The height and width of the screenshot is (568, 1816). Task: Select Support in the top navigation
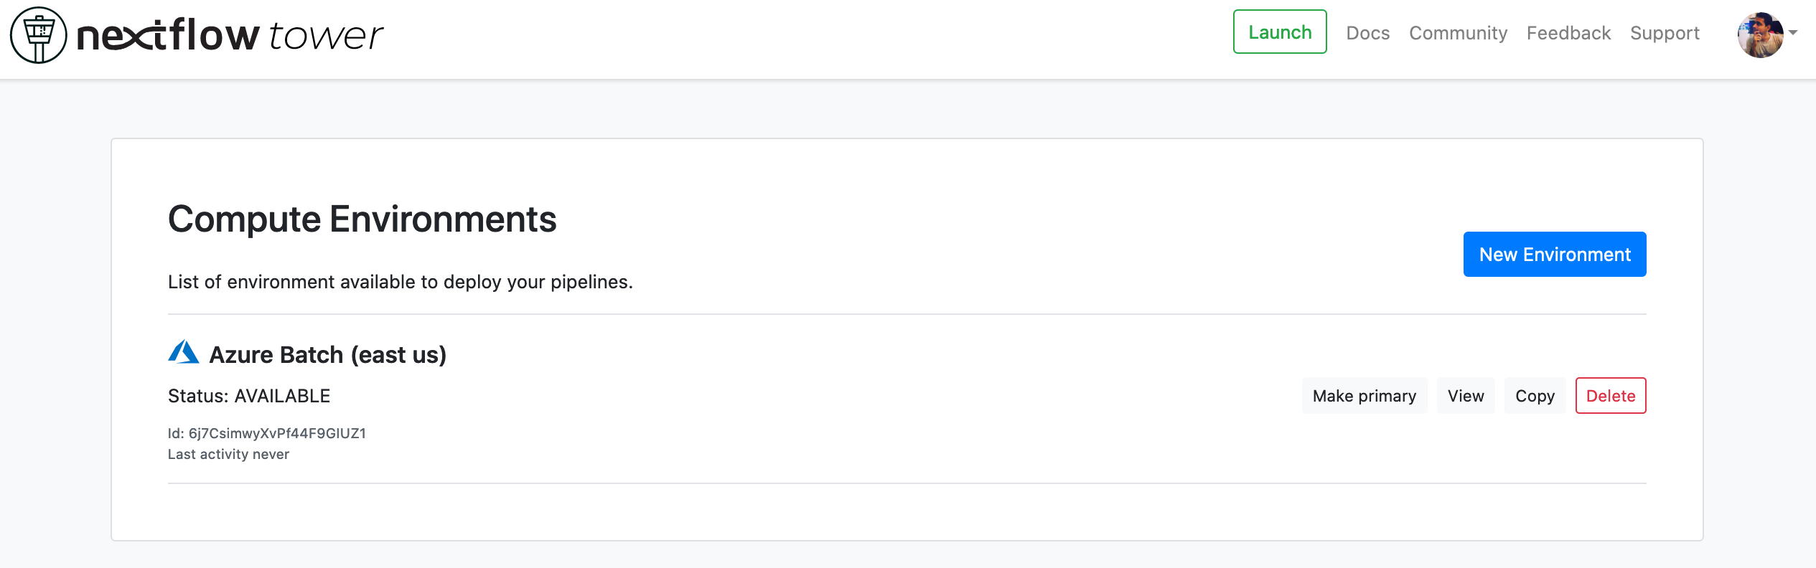click(1665, 33)
